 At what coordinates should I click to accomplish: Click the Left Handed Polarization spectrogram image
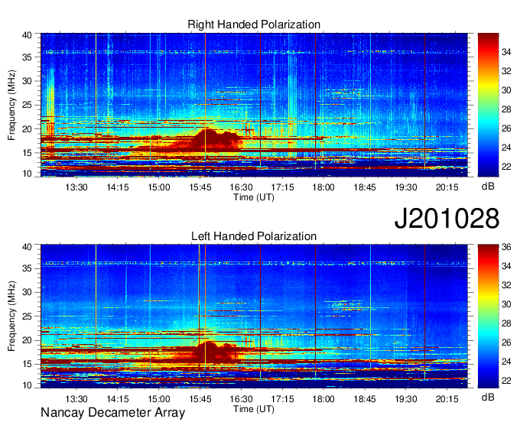pyautogui.click(x=254, y=316)
